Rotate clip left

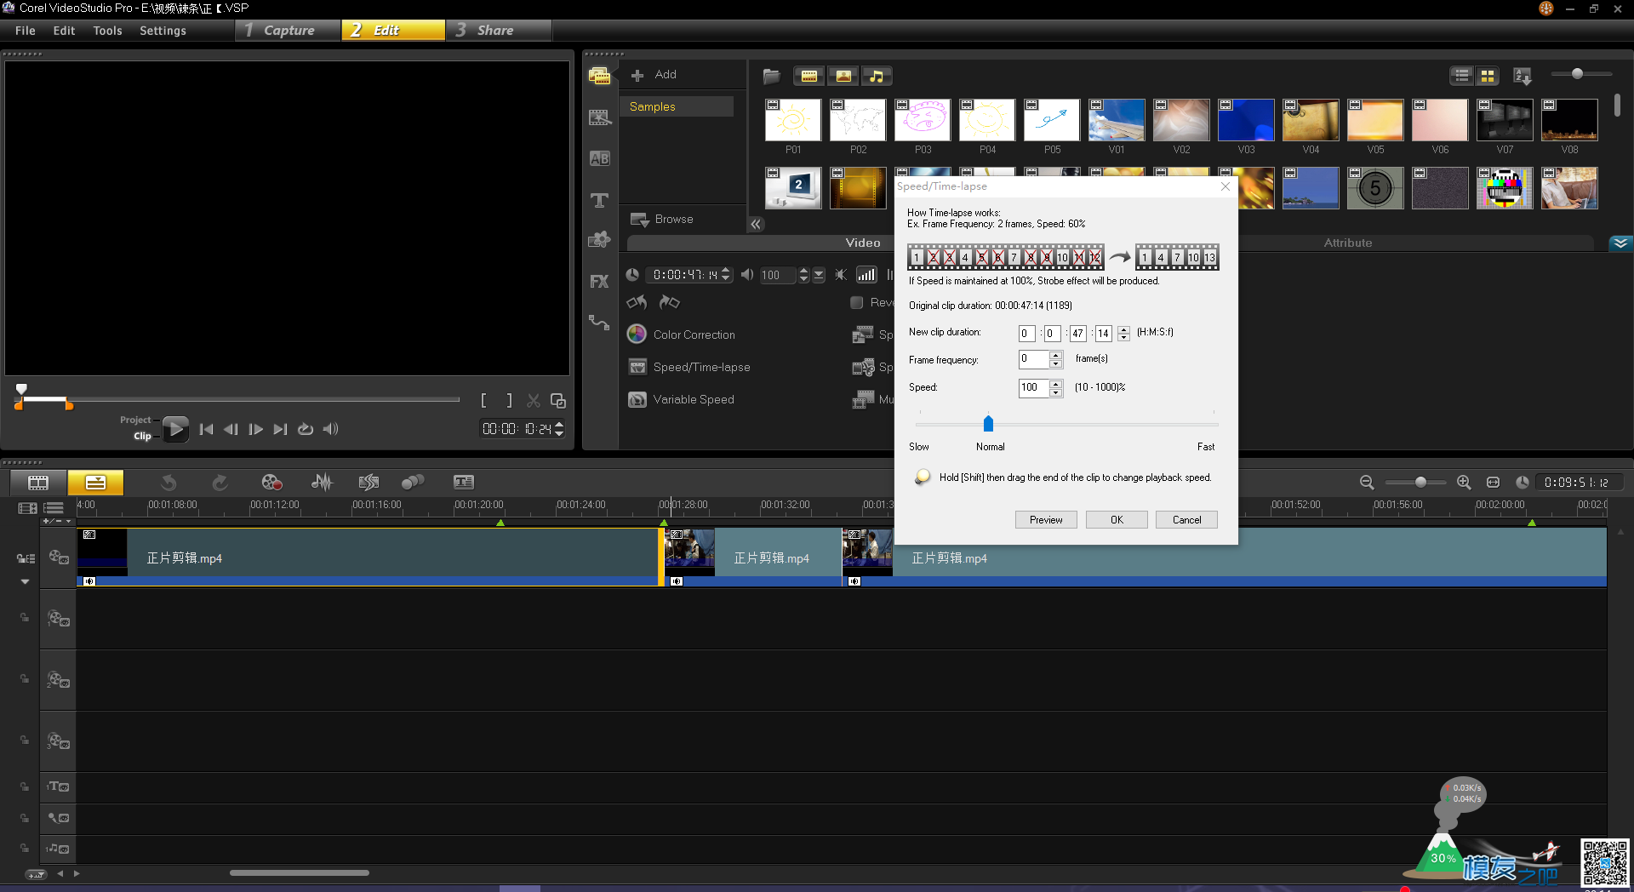637,302
